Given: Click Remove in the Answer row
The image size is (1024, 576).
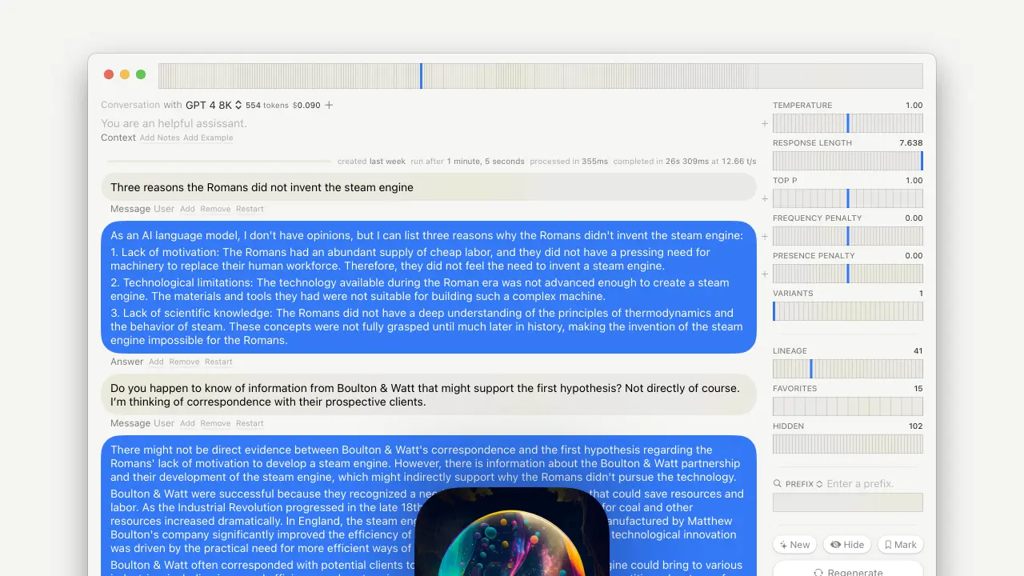Looking at the screenshot, I should click(x=184, y=362).
